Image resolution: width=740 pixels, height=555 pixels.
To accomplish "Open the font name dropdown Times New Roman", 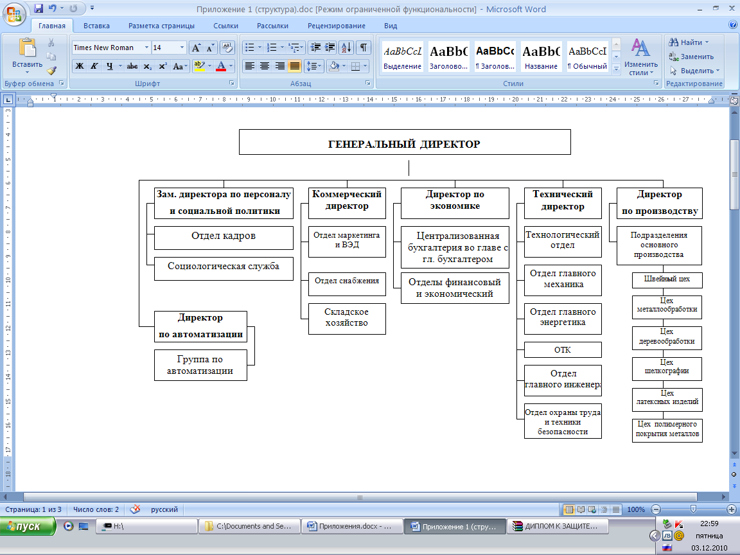I will coord(146,48).
